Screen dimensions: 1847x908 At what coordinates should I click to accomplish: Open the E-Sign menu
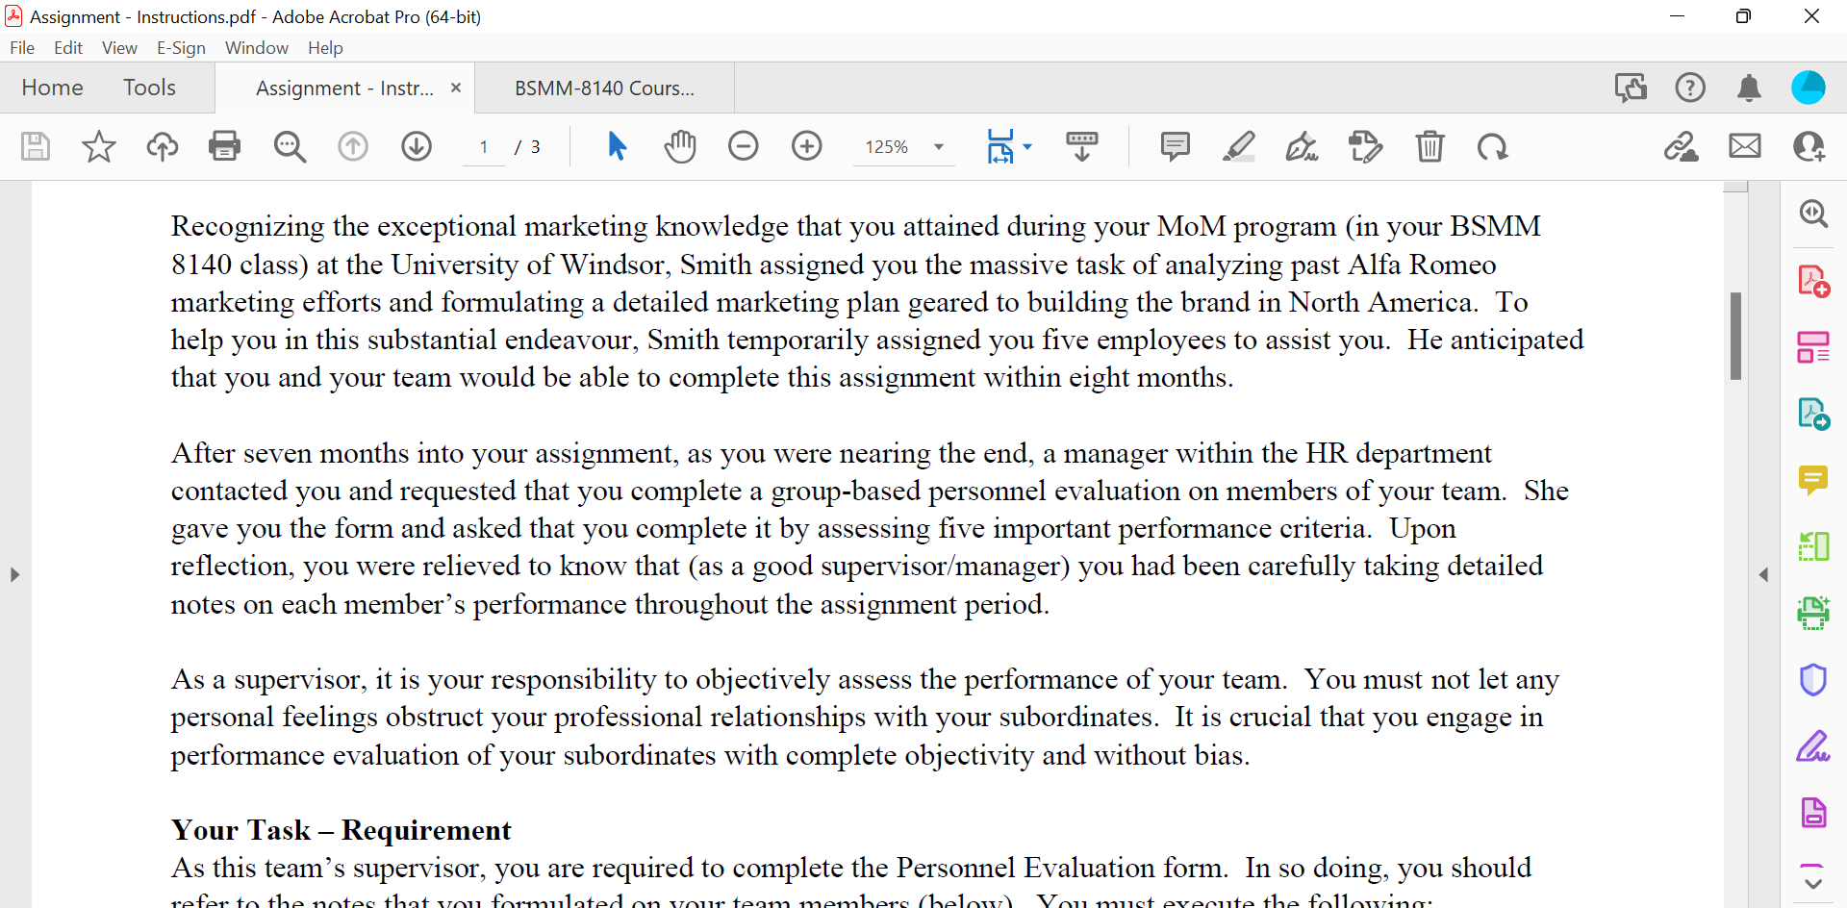pyautogui.click(x=181, y=48)
